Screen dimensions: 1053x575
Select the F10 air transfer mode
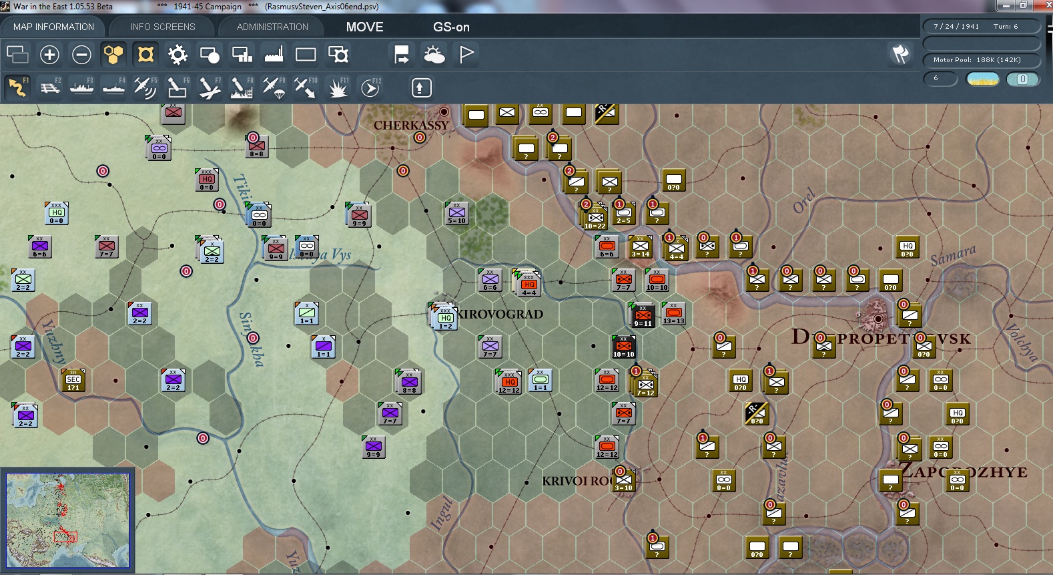306,87
